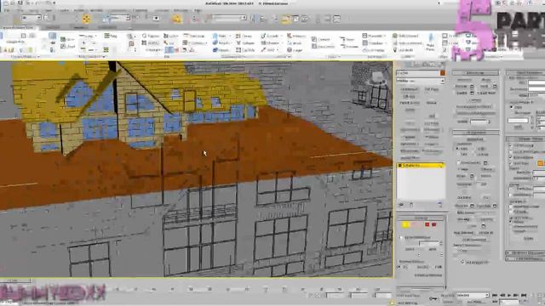
Task: Click the Go to End playback button
Action: tap(525, 295)
